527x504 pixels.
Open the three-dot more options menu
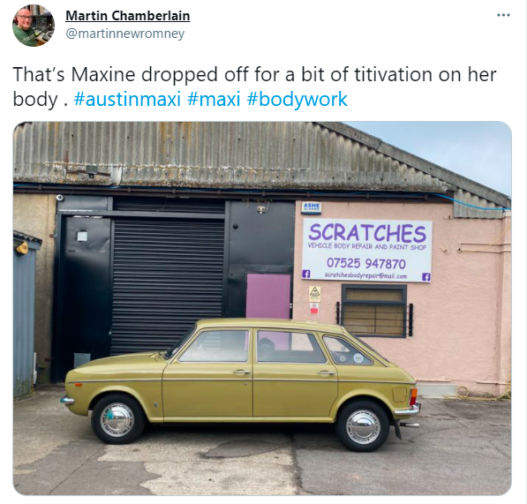pyautogui.click(x=503, y=15)
